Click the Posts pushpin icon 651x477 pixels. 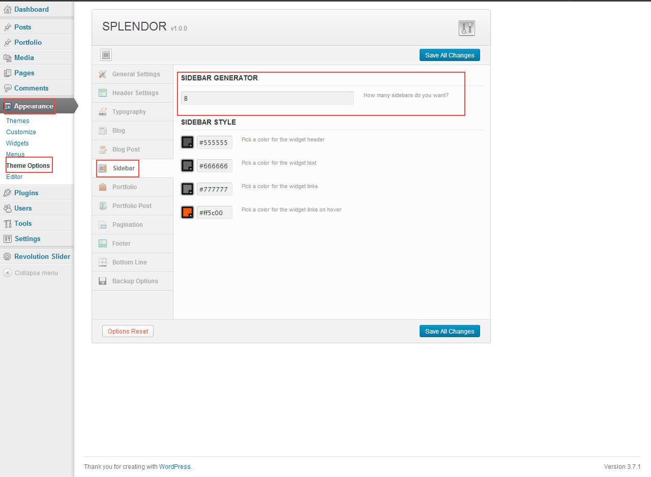pyautogui.click(x=8, y=27)
